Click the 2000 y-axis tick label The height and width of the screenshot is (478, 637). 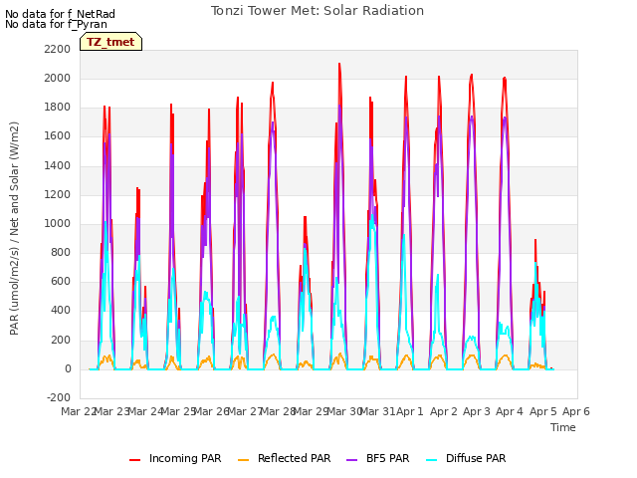[x=58, y=78]
